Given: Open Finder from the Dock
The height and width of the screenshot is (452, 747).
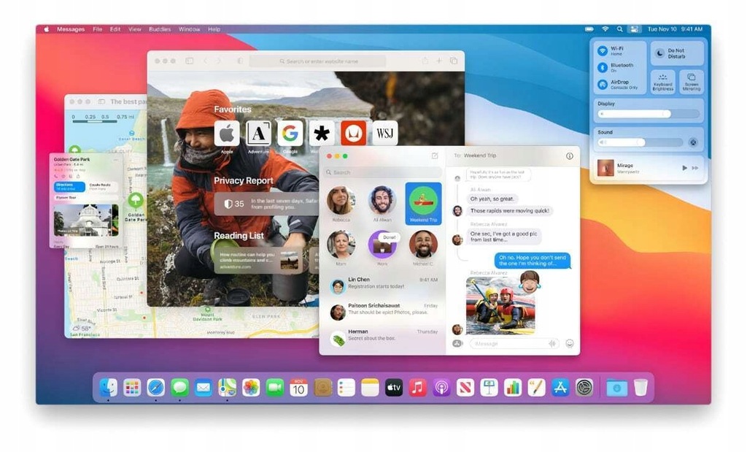Looking at the screenshot, I should point(108,388).
